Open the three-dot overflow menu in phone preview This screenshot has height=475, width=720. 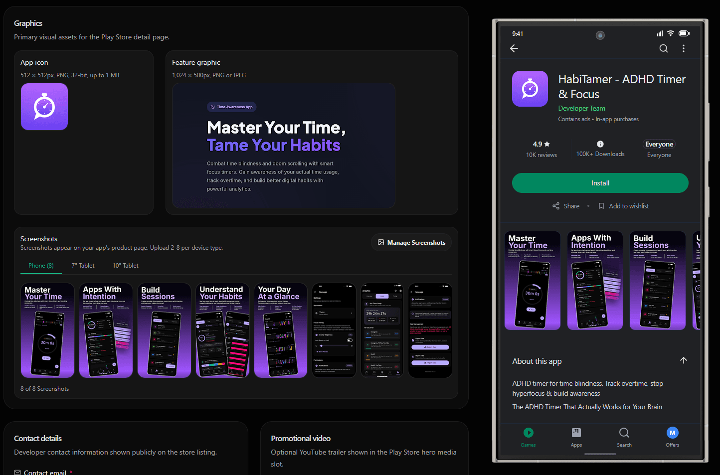684,48
